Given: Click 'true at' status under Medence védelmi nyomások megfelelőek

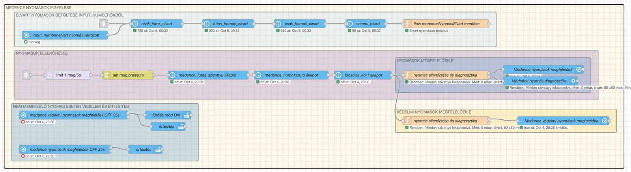Looking at the screenshot, I should (x=544, y=128).
